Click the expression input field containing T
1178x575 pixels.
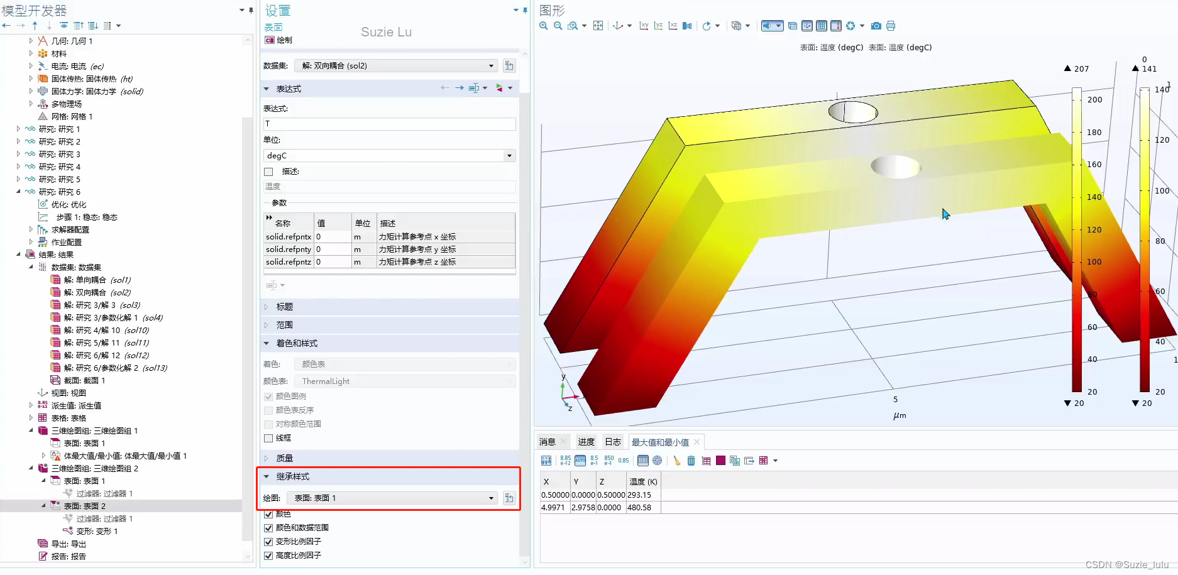tap(388, 124)
